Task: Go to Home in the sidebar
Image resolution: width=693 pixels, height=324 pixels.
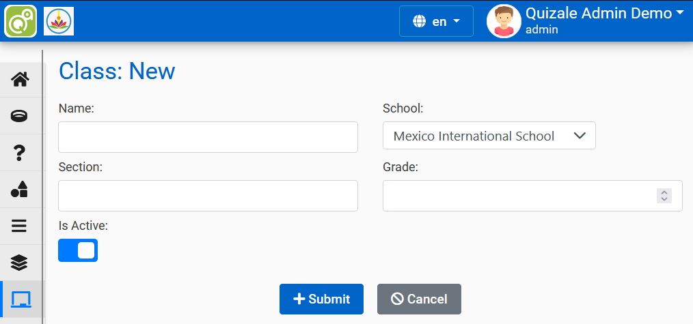Action: [21, 79]
